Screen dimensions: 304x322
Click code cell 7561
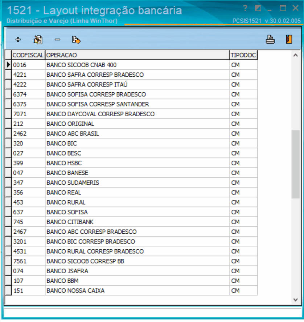pyautogui.click(x=28, y=261)
